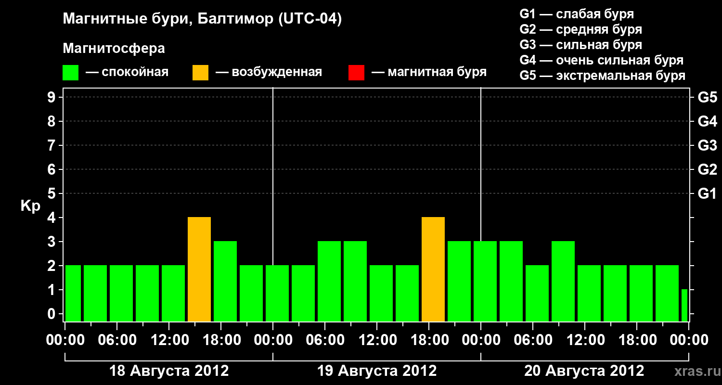Click the '12:00' tick label above 18 Августа

tap(169, 340)
